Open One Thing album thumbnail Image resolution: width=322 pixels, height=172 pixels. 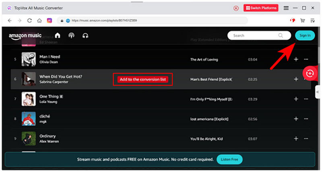point(29,99)
